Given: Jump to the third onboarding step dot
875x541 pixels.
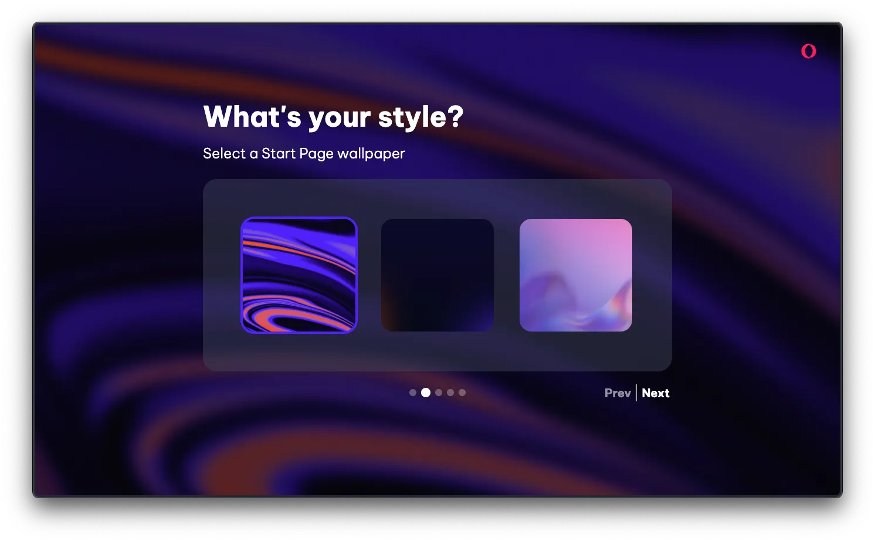Looking at the screenshot, I should [x=438, y=393].
